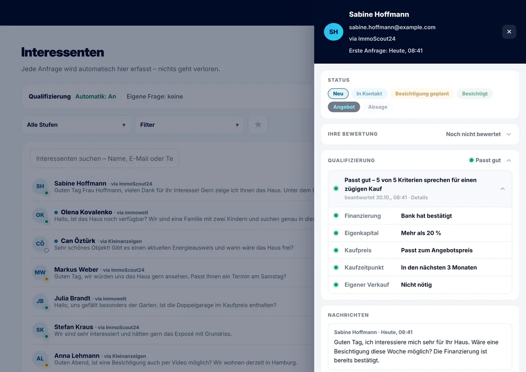Open Markus Weber's inquiry row
The height and width of the screenshot is (372, 526).
coord(173,273)
